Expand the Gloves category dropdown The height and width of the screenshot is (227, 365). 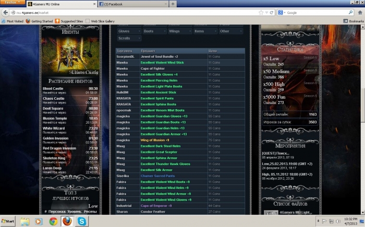[x=128, y=31]
